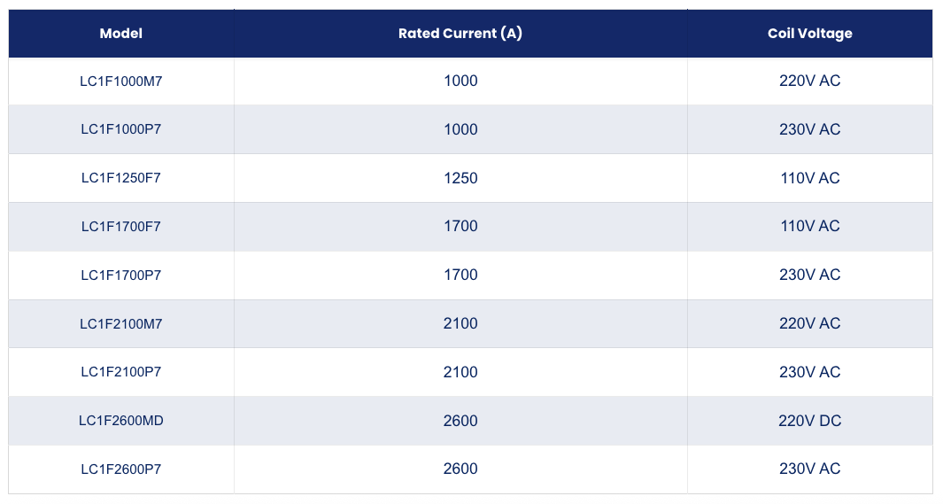This screenshot has height=504, width=943.
Task: Select the LC1F2100M7 model cell
Action: click(x=121, y=323)
